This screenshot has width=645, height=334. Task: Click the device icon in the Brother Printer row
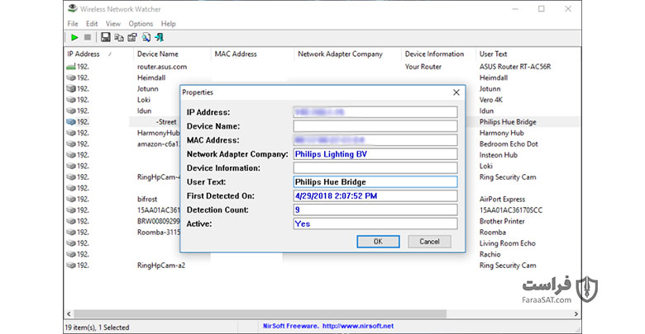coord(71,221)
